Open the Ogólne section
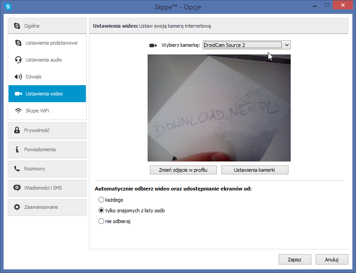This screenshot has height=273, width=356. pyautogui.click(x=47, y=26)
